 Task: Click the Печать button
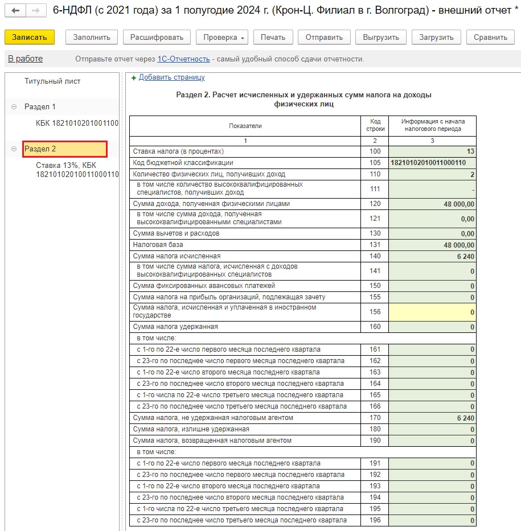click(x=273, y=37)
